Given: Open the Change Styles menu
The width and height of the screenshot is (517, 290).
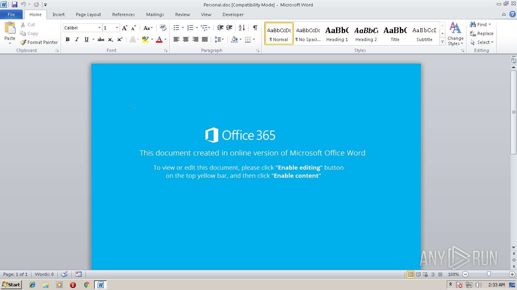Looking at the screenshot, I should click(455, 34).
